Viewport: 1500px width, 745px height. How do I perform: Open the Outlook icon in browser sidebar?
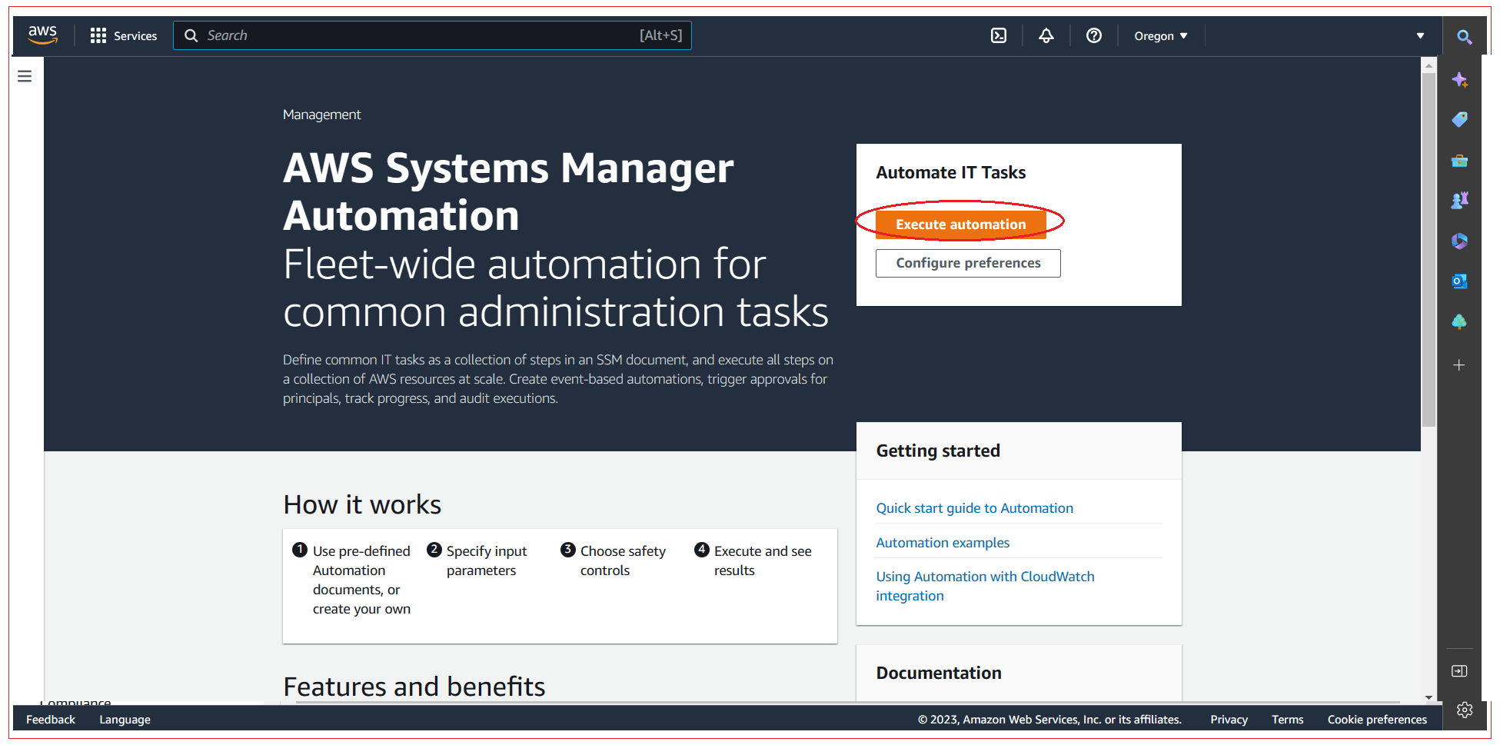pos(1459,281)
